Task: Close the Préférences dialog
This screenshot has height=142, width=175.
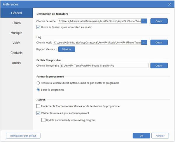Action: click(x=169, y=4)
